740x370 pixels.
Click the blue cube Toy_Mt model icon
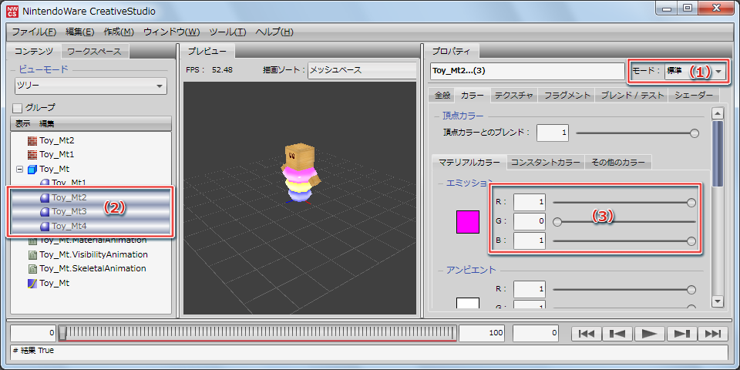(x=32, y=169)
